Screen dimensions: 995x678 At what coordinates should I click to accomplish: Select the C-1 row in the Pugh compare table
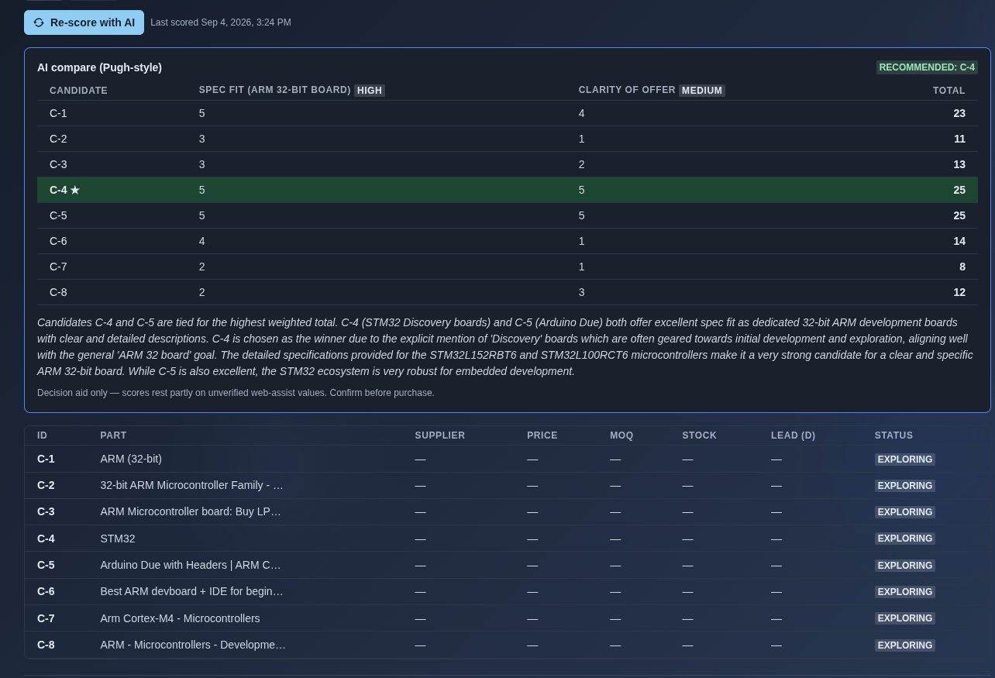[508, 113]
